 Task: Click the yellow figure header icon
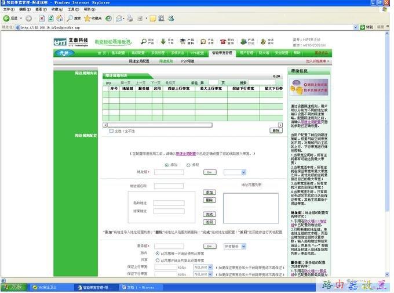[263, 42]
